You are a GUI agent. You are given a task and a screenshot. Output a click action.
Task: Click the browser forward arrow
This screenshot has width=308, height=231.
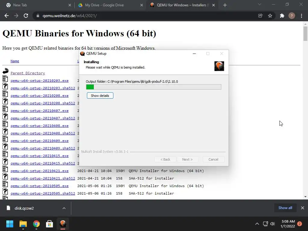point(16,16)
